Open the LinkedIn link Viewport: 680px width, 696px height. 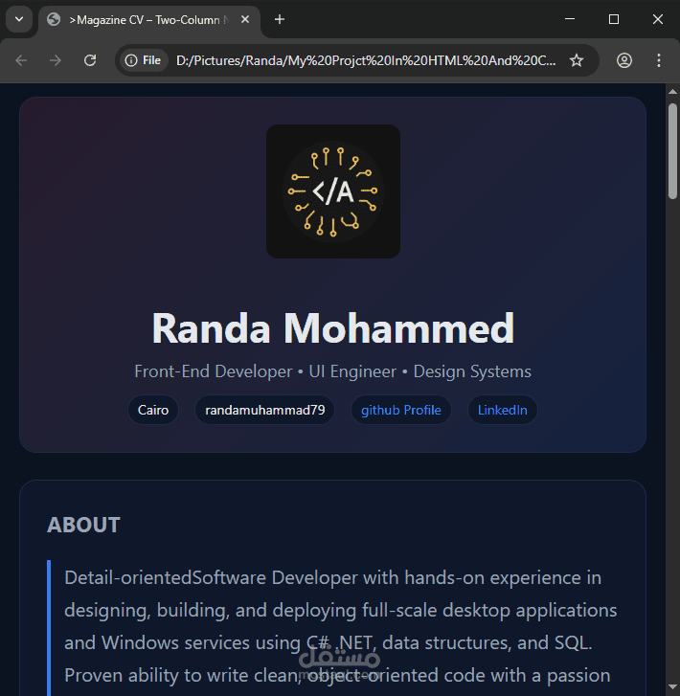(x=503, y=410)
